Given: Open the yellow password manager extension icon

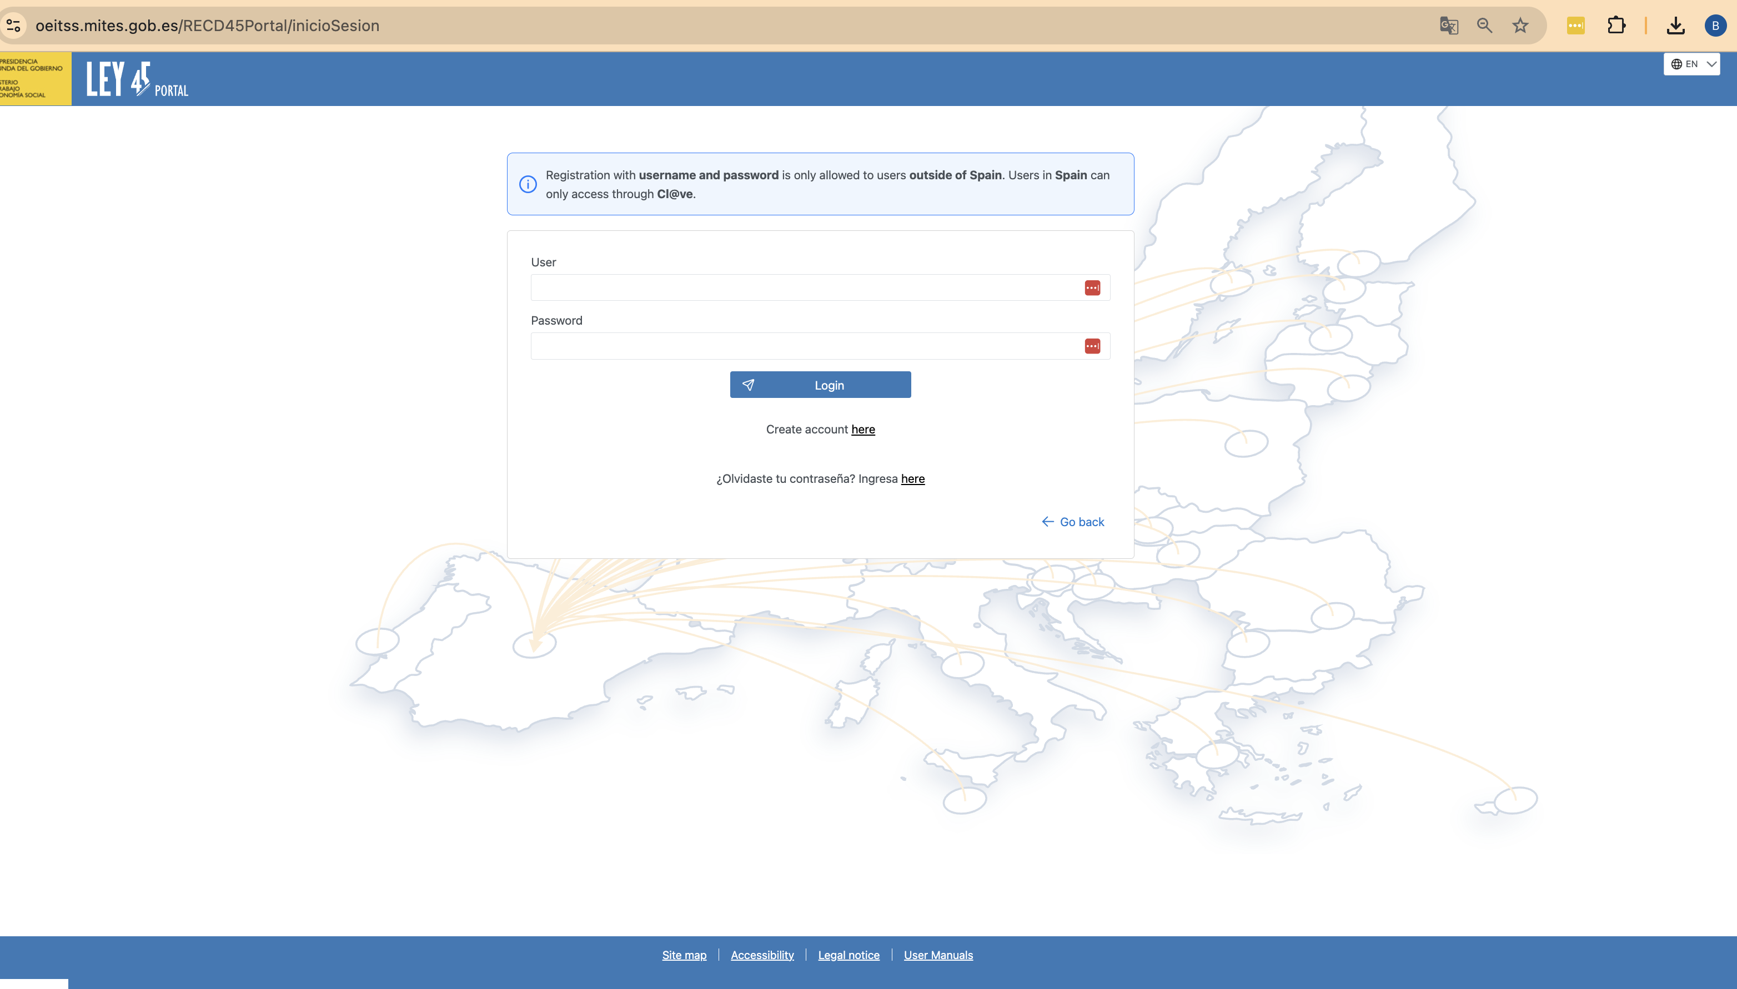Looking at the screenshot, I should click(1575, 26).
